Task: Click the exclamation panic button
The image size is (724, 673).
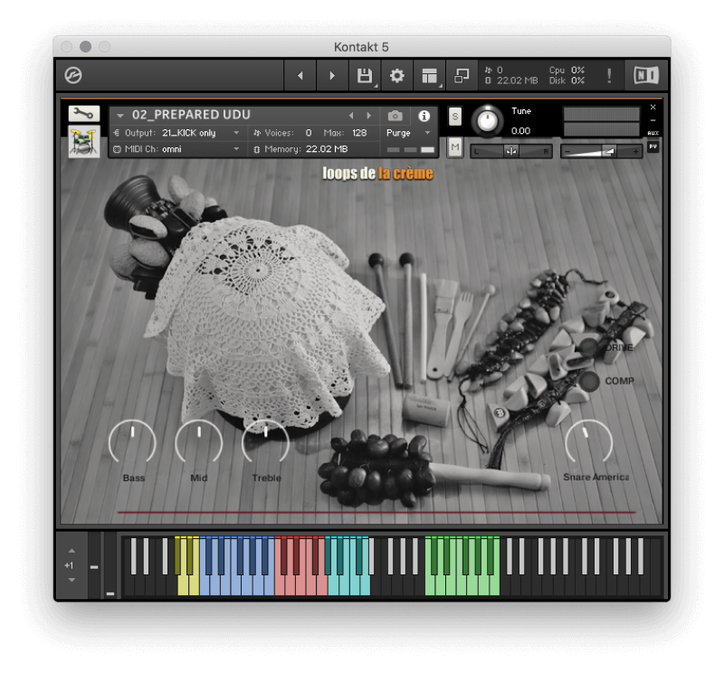Action: tap(609, 75)
